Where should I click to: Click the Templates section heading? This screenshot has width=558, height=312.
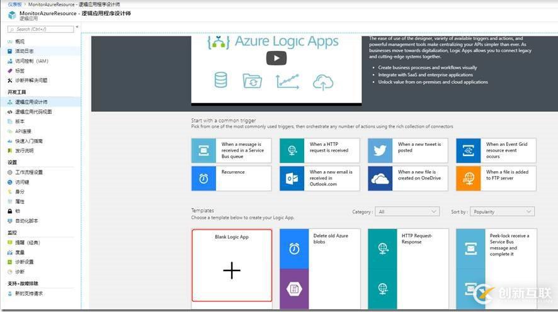pos(203,211)
